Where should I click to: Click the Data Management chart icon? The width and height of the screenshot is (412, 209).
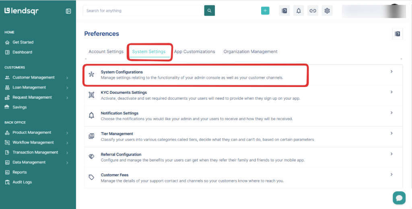click(x=7, y=162)
